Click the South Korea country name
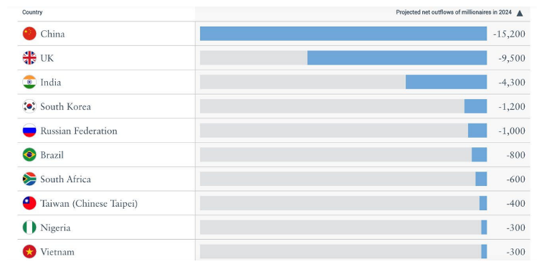Viewport: 549px width, 272px height. tap(66, 107)
